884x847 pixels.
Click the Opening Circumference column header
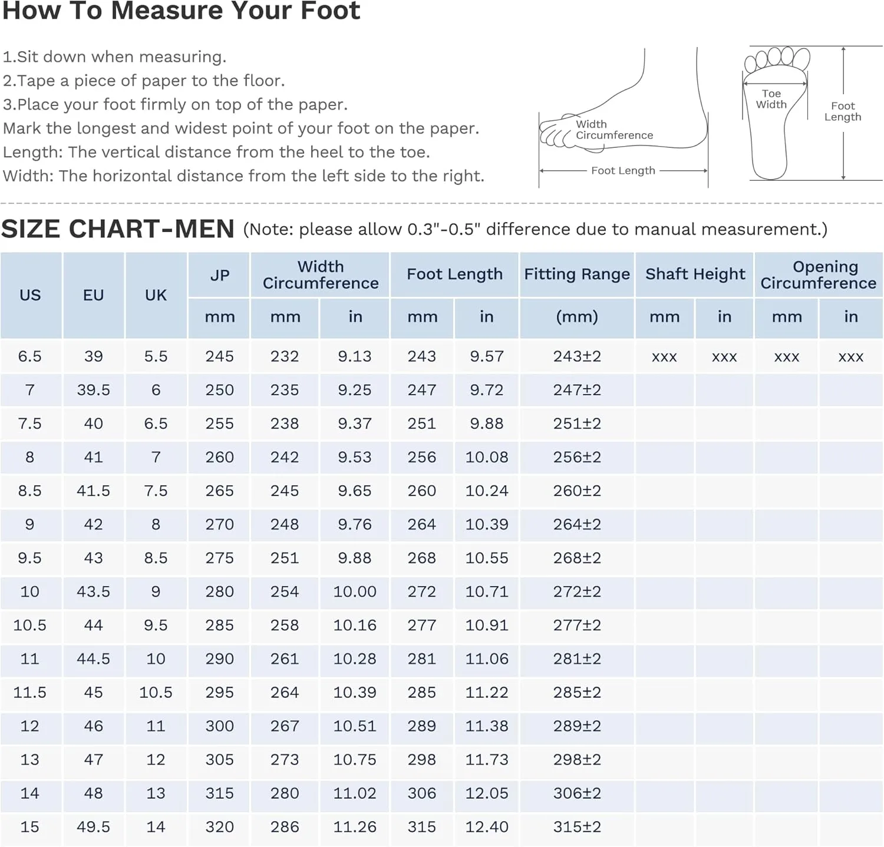(x=818, y=274)
